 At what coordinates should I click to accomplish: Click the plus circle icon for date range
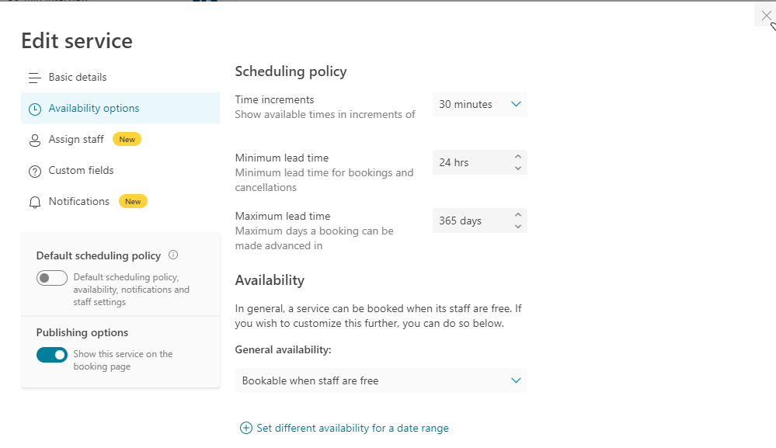point(246,429)
